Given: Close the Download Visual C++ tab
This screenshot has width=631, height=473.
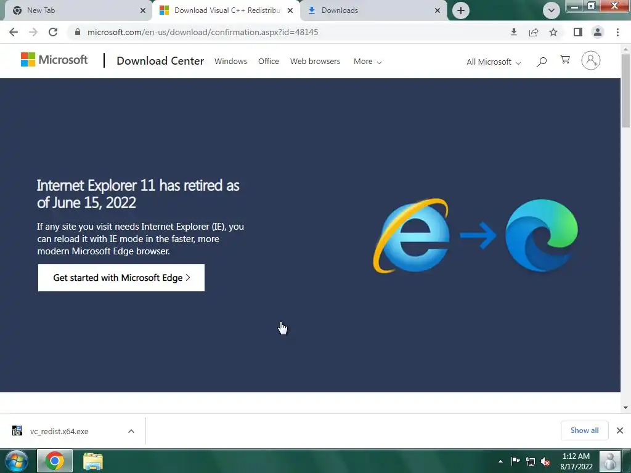Looking at the screenshot, I should coord(290,10).
